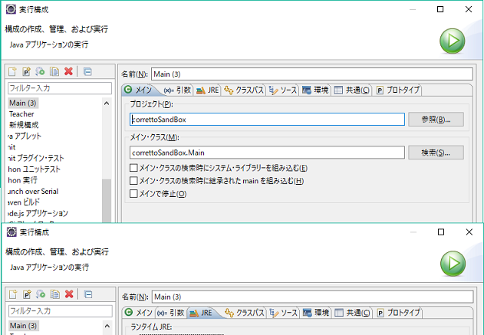
Task: Select Main (3) in lower window list
Action: (x=24, y=326)
